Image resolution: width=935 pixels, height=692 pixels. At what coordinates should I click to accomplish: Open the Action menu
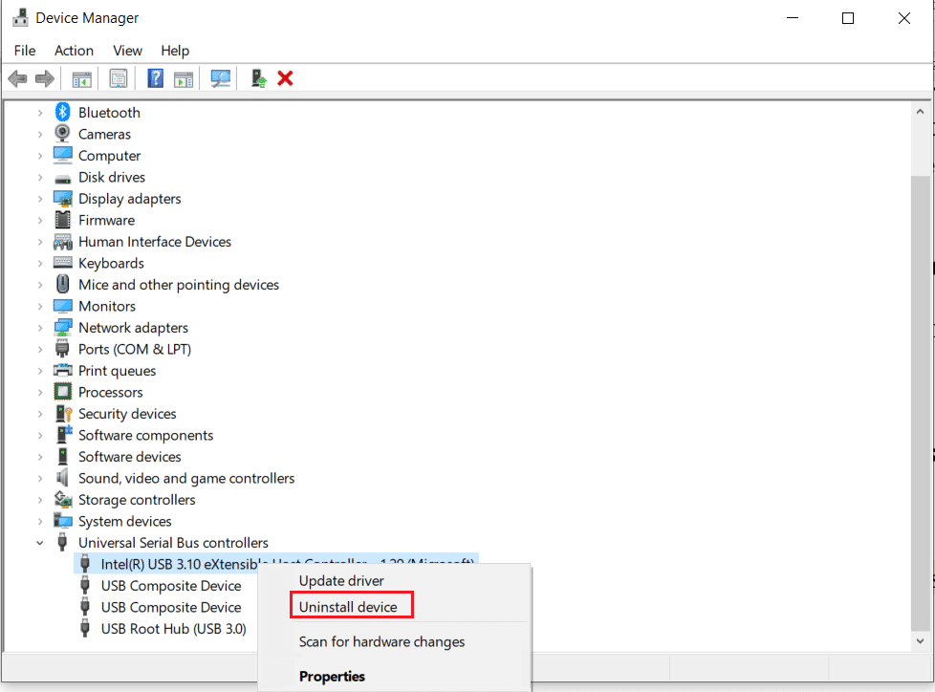74,50
